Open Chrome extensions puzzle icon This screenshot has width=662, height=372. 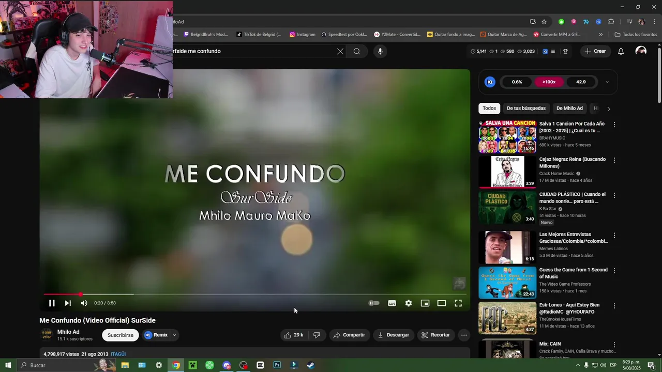(x=611, y=22)
